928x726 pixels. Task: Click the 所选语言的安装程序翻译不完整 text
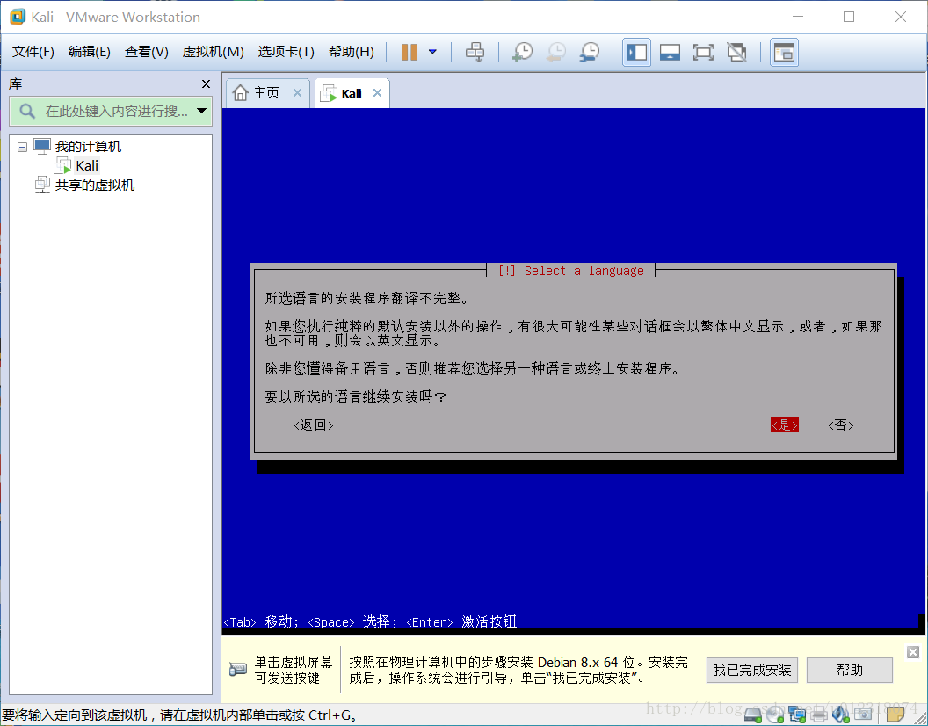[x=366, y=298]
